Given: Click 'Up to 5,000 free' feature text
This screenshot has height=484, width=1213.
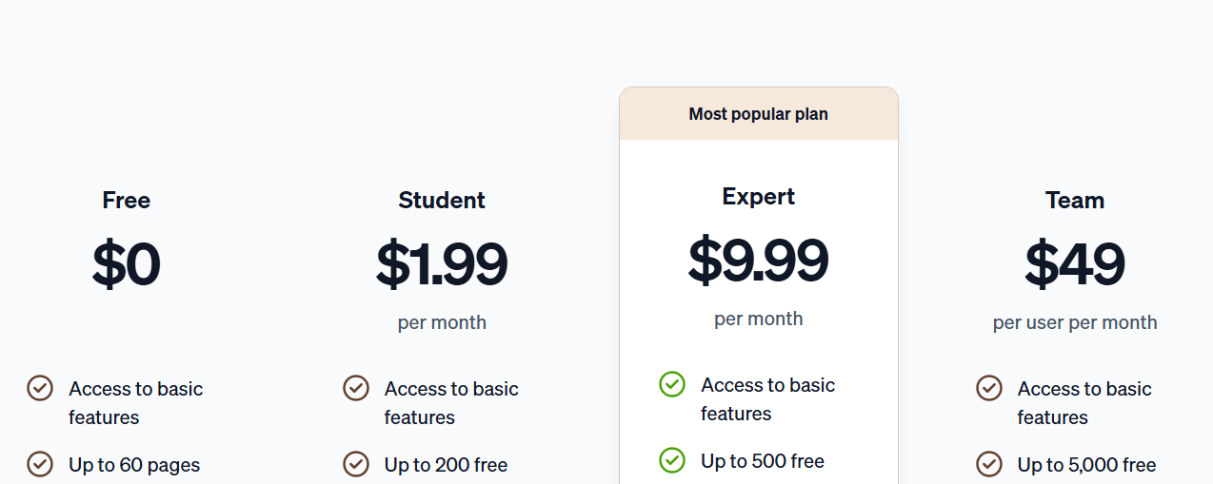Looking at the screenshot, I should (1086, 465).
